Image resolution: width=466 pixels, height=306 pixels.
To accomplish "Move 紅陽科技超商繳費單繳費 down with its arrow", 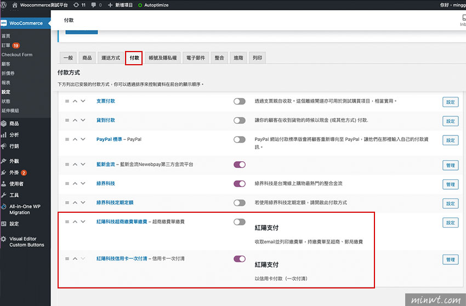I will 83,222.
